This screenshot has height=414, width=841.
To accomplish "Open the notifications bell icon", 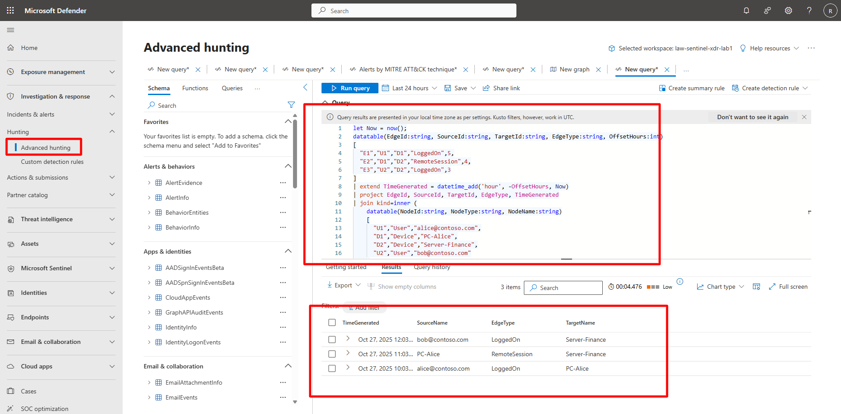I will pos(746,11).
